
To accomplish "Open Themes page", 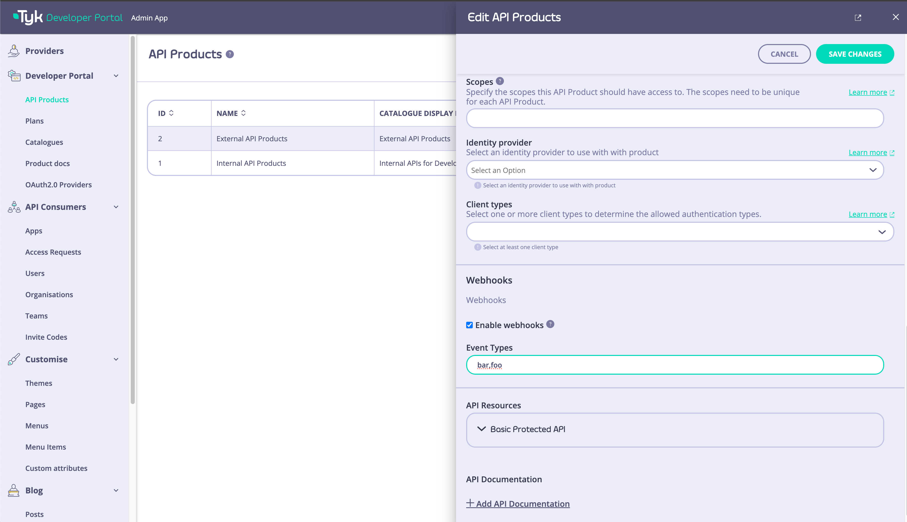I will pyautogui.click(x=39, y=383).
